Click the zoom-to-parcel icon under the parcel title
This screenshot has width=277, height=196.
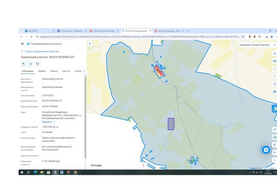(x=24, y=64)
